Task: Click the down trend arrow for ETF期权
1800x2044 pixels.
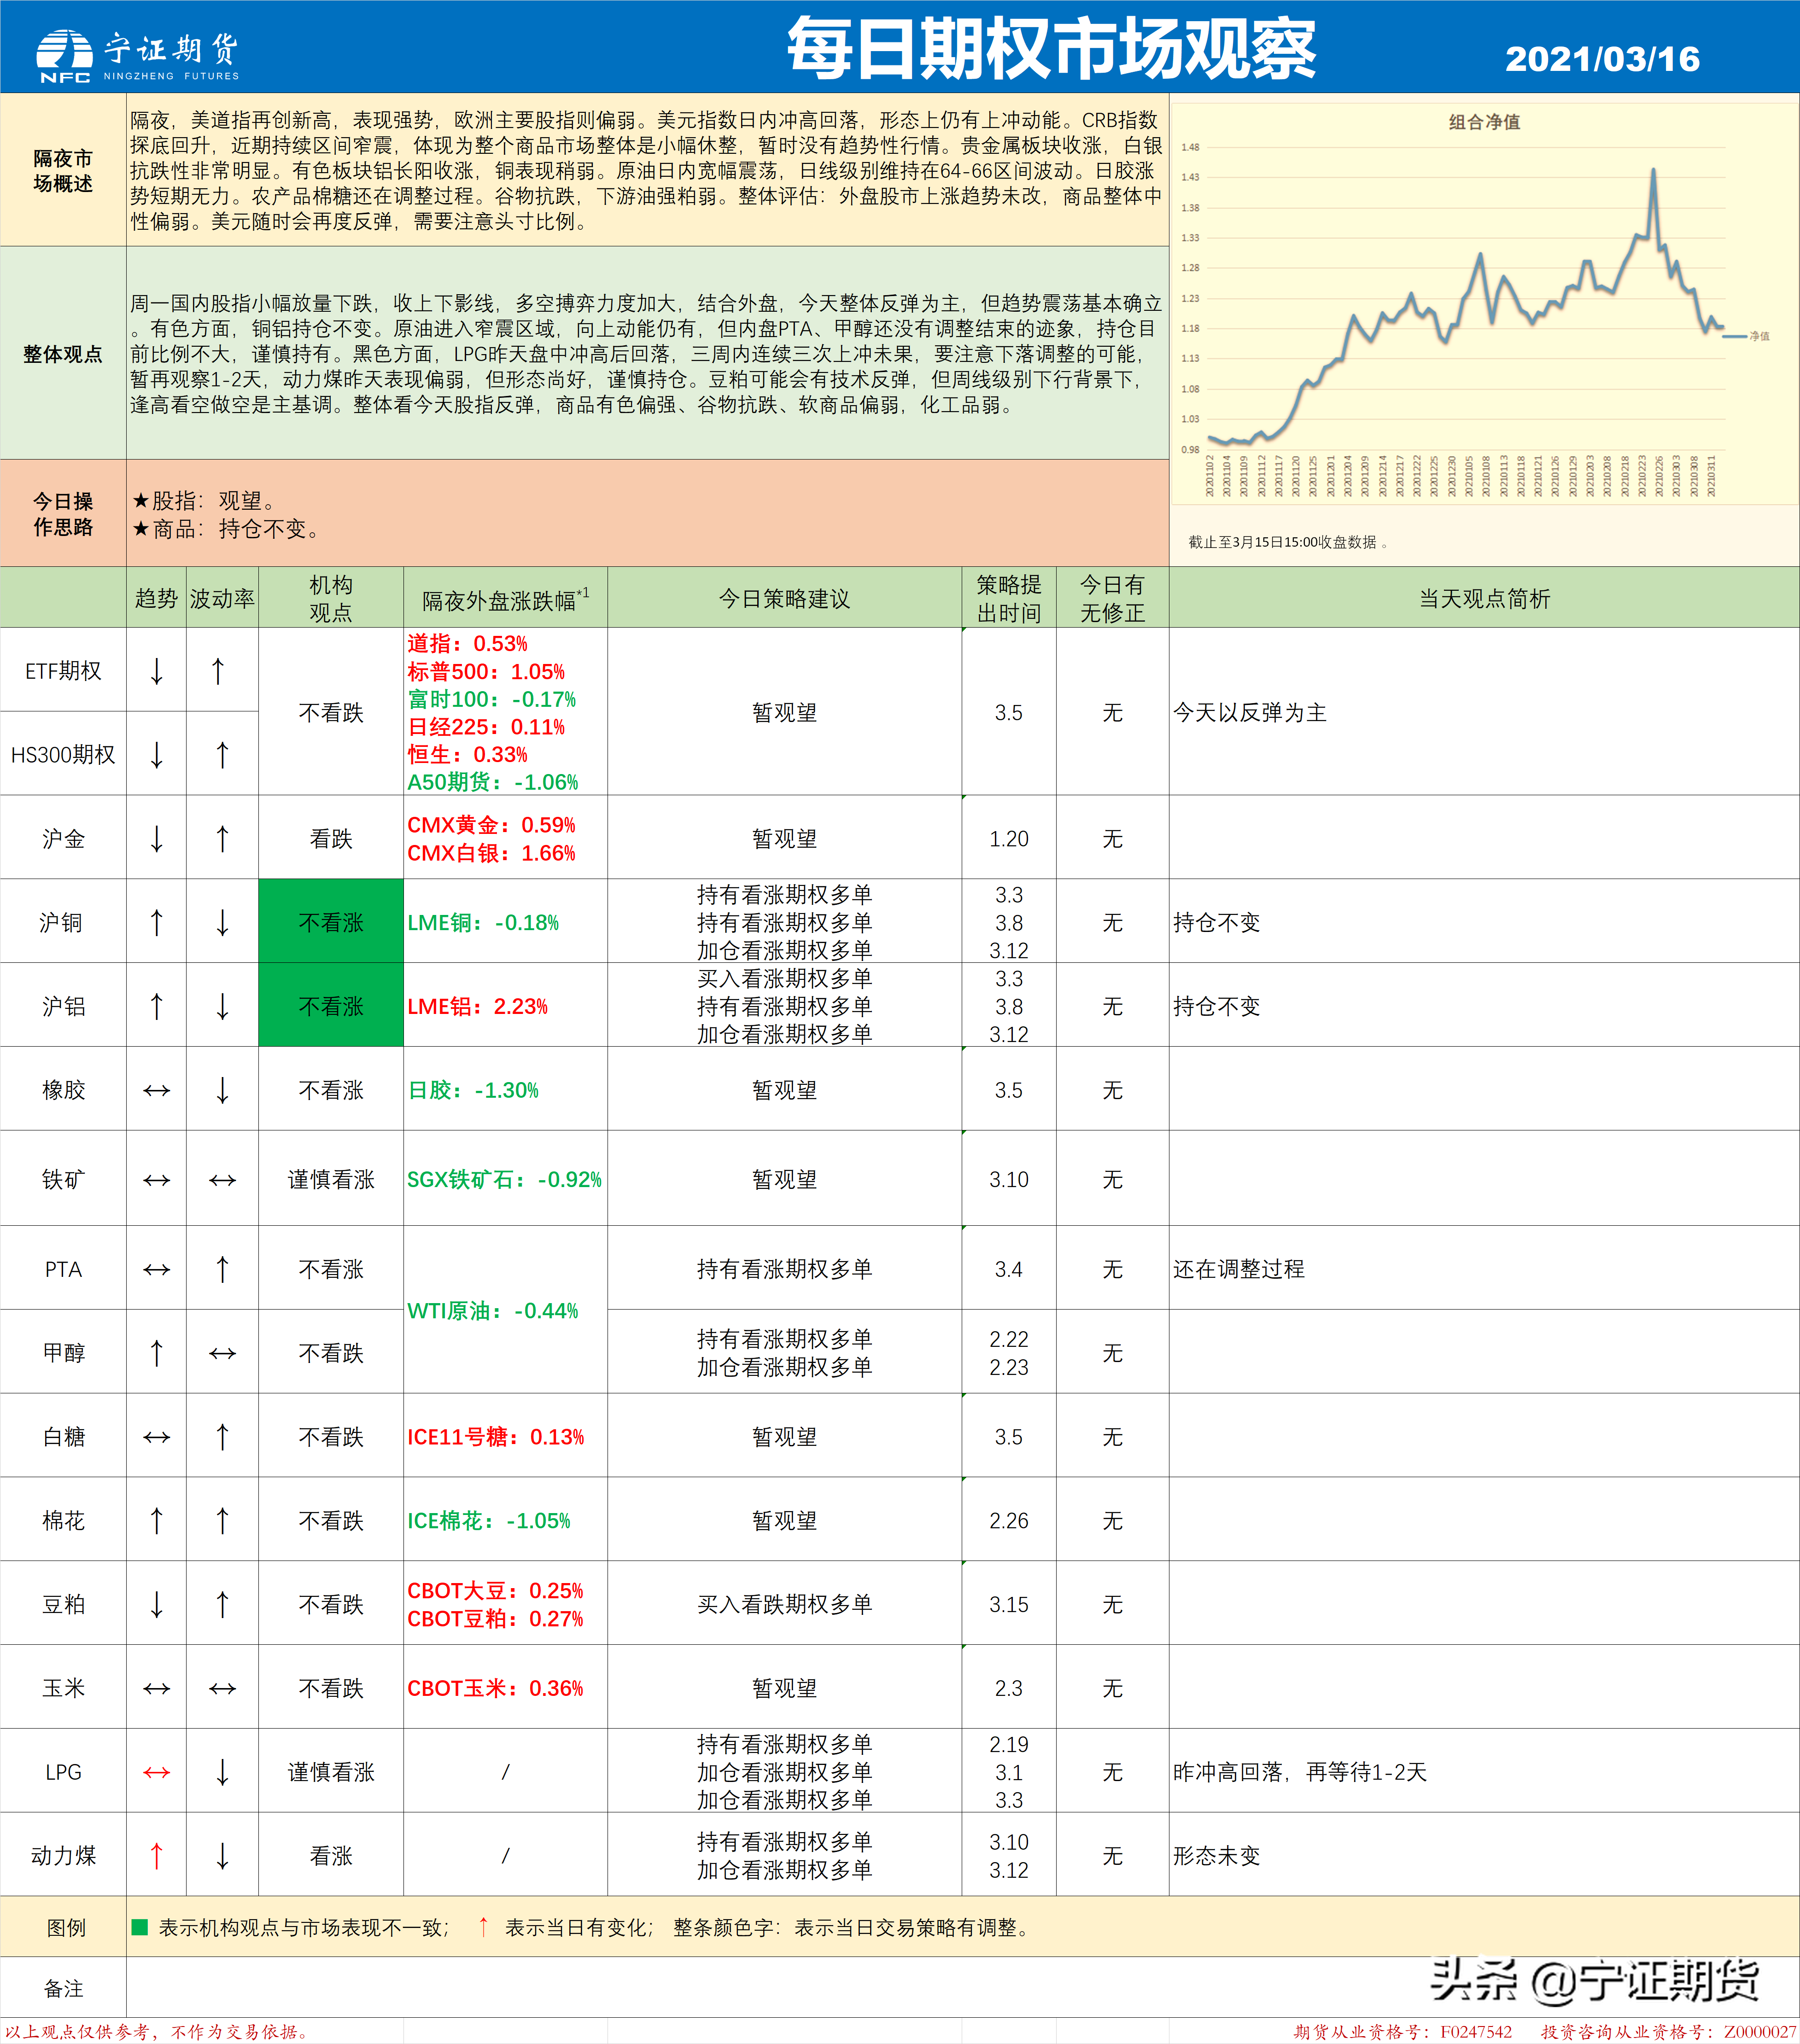Action: point(156,670)
